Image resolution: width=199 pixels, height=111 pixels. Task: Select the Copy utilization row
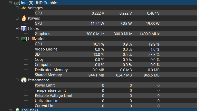(x=116, y=59)
